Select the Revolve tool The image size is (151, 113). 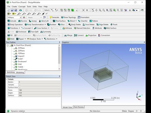click(x=23, y=21)
